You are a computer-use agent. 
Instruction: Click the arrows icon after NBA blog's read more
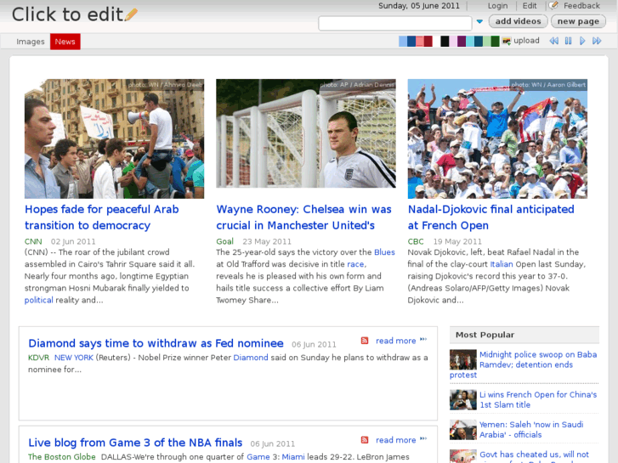[x=423, y=438]
